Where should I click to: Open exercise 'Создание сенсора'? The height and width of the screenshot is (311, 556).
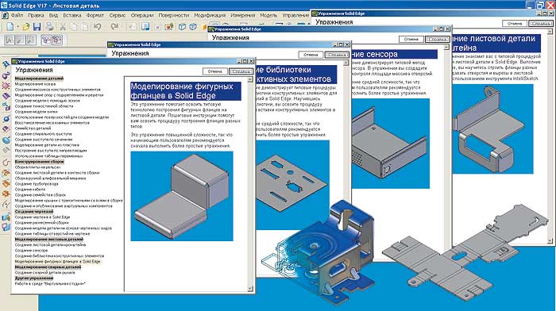31,251
